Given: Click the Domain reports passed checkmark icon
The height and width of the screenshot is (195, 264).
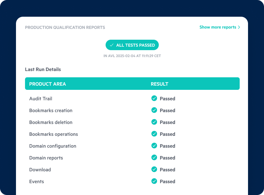Looking at the screenshot, I should click(x=154, y=158).
